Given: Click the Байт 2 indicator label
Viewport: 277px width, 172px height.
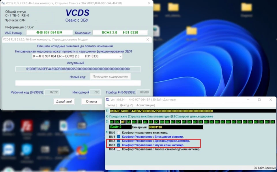Looking at the screenshot, I should [x=121, y=127].
